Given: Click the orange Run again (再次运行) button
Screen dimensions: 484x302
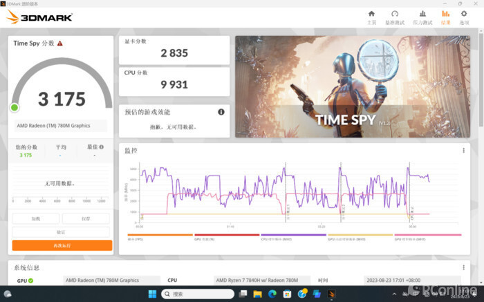Looking at the screenshot, I should click(x=62, y=245).
